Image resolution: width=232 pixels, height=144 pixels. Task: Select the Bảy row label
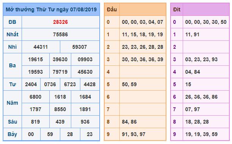pos(13,134)
